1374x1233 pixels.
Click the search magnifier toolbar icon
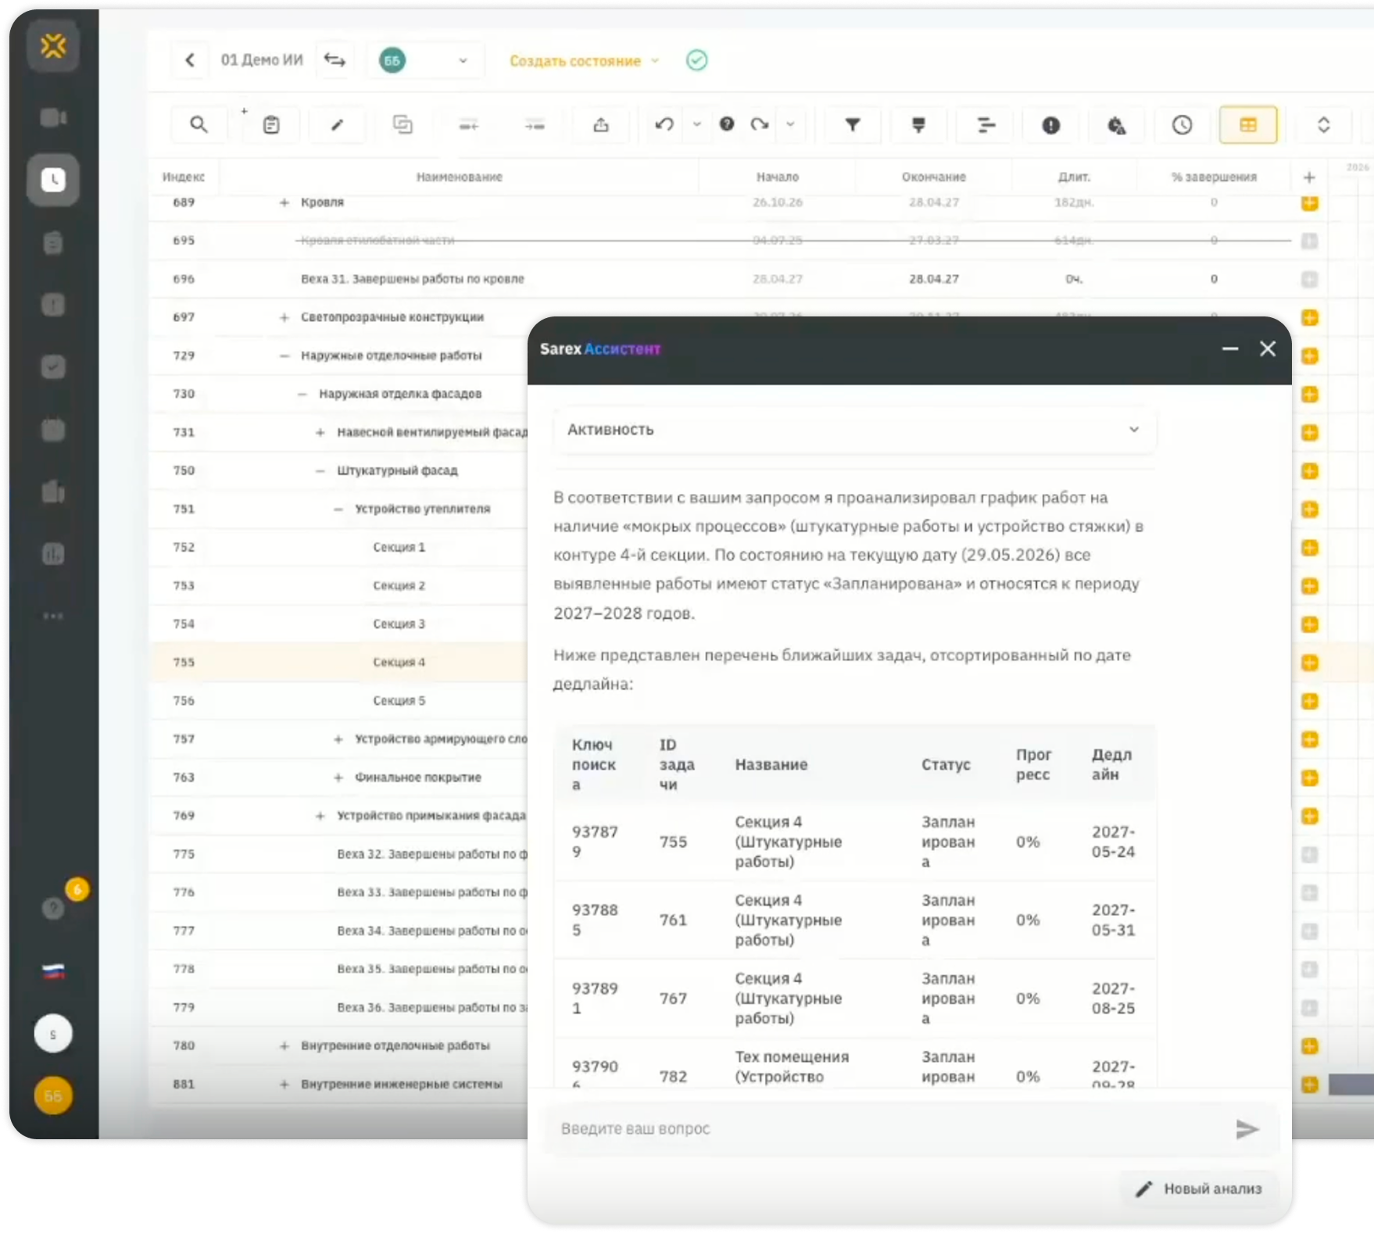tap(199, 125)
